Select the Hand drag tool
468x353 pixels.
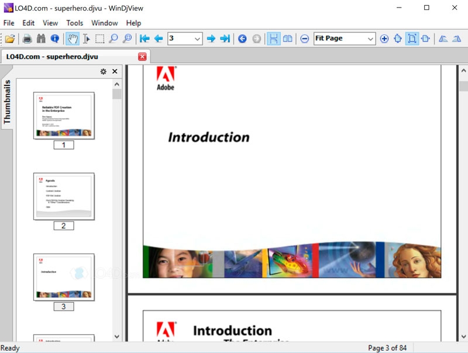(73, 39)
